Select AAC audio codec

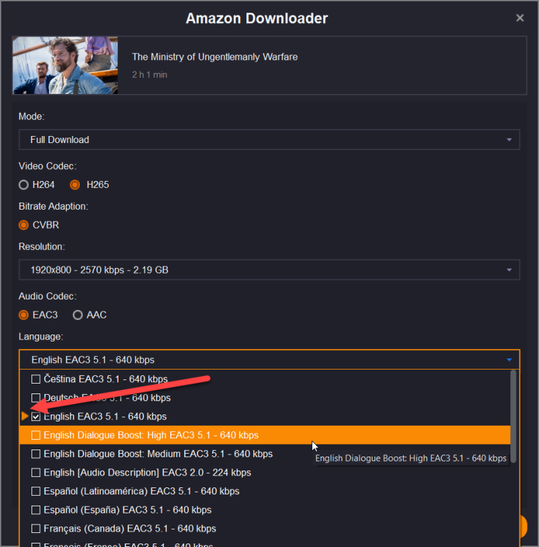pos(78,315)
